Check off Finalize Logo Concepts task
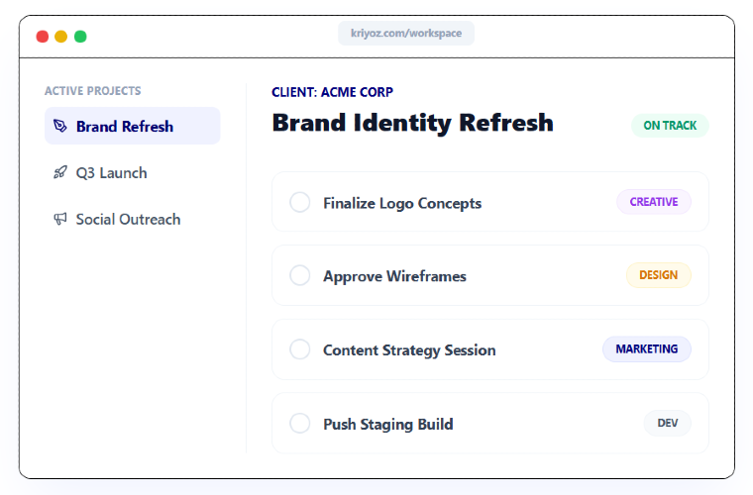 point(299,202)
